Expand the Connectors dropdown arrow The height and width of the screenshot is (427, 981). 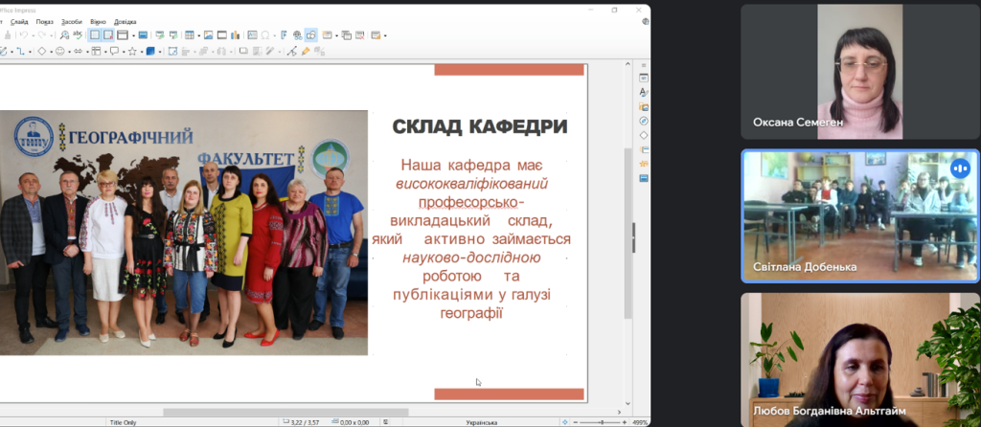(x=30, y=52)
